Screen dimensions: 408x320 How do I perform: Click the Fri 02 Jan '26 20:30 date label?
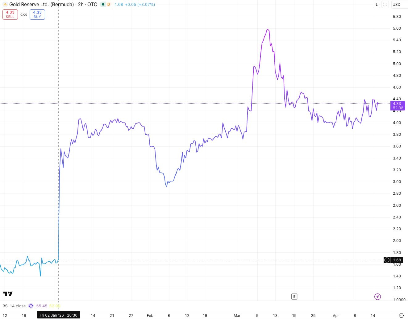tap(59, 315)
